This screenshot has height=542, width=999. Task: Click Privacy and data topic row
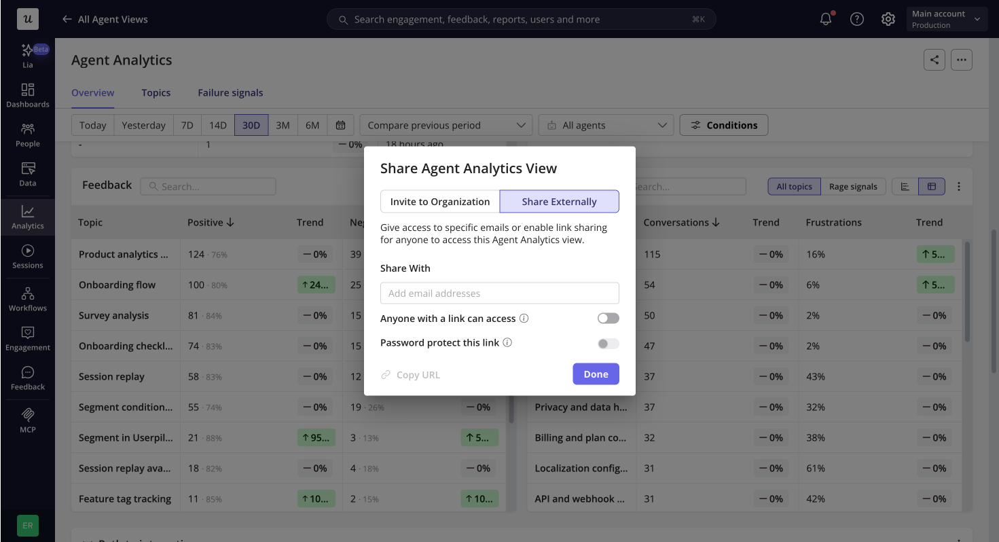coord(581,408)
